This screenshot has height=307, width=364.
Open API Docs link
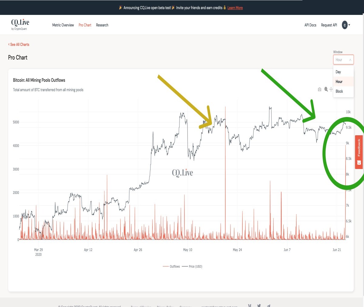(x=310, y=25)
